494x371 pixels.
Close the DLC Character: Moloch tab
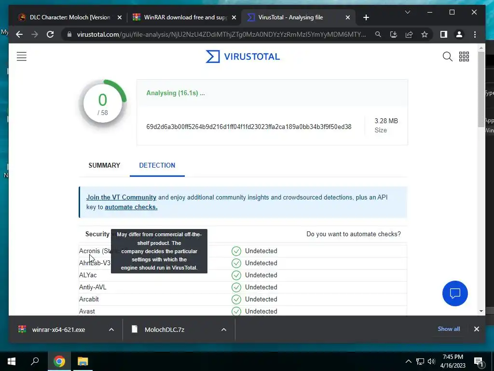[120, 17]
